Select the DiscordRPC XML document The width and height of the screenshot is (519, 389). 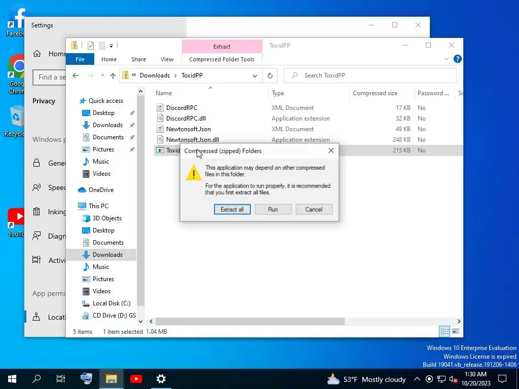click(182, 107)
